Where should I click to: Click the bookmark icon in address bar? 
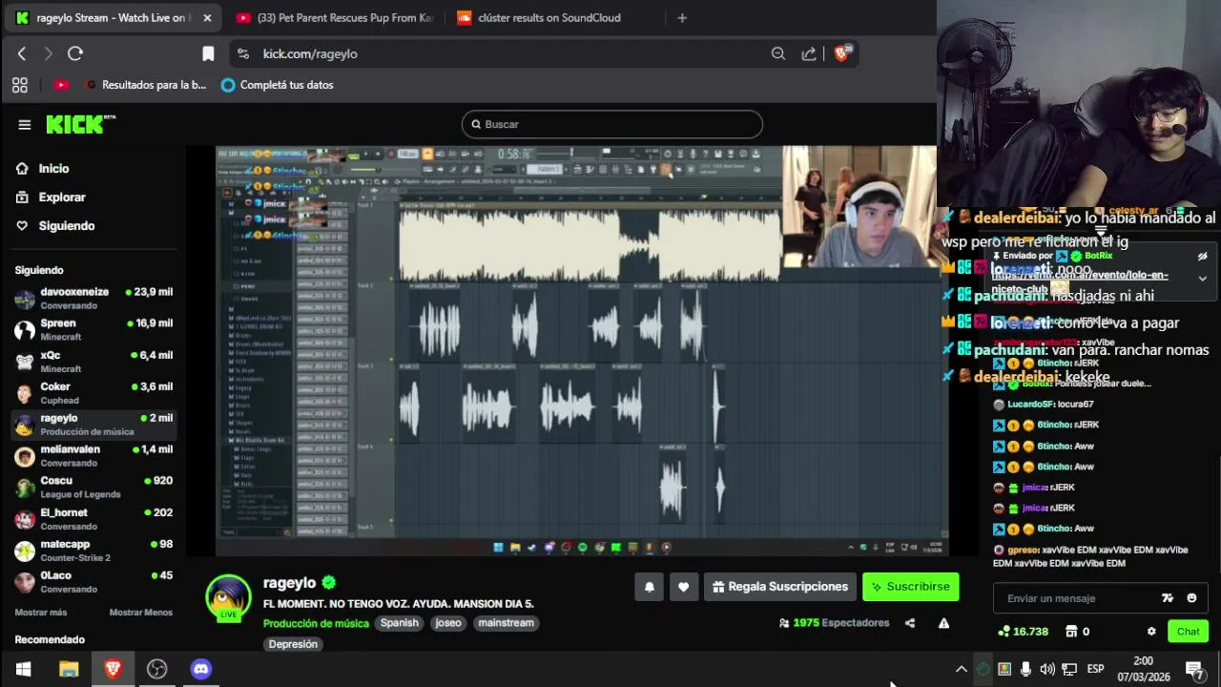(x=208, y=53)
